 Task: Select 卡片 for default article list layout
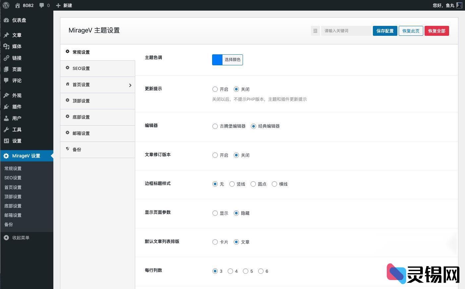[215, 242]
